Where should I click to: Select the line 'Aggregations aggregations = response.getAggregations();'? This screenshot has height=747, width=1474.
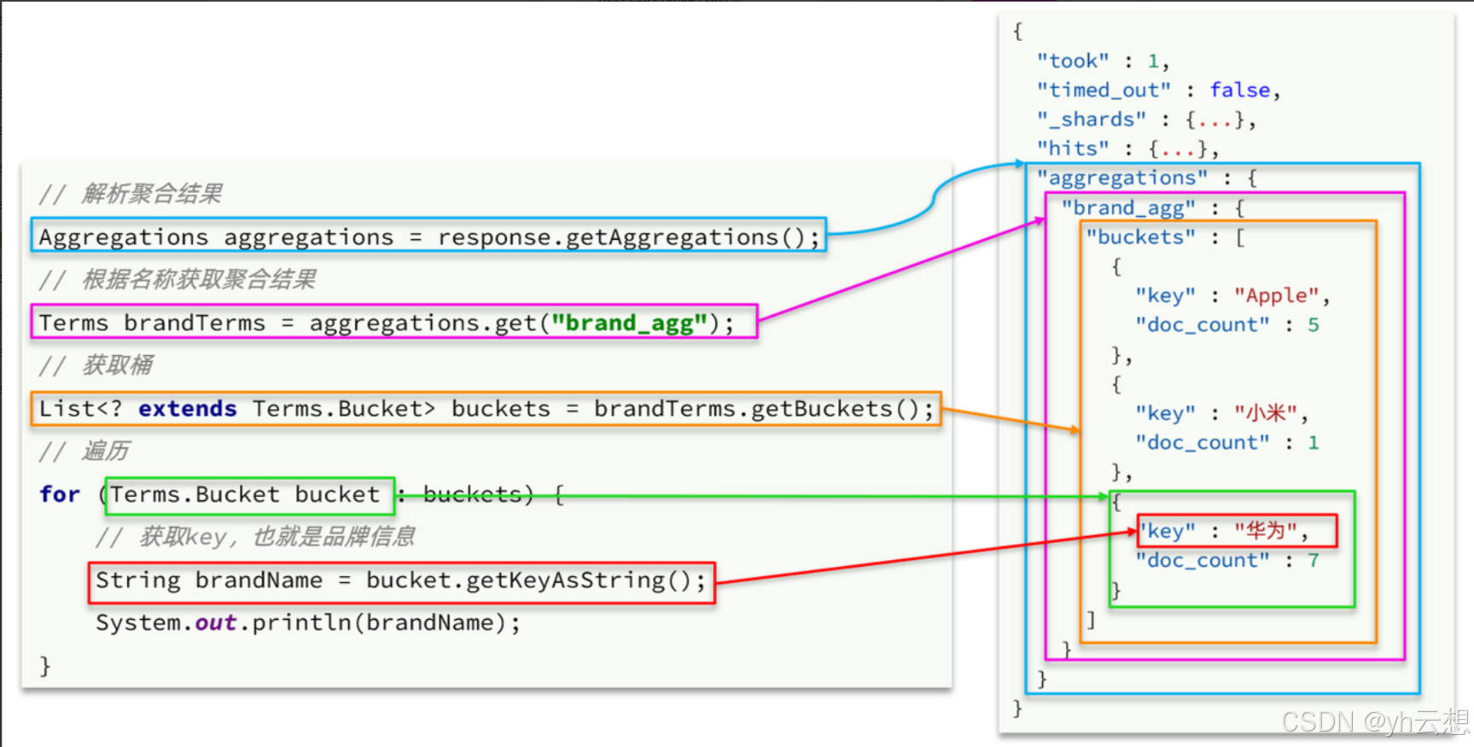click(x=429, y=236)
